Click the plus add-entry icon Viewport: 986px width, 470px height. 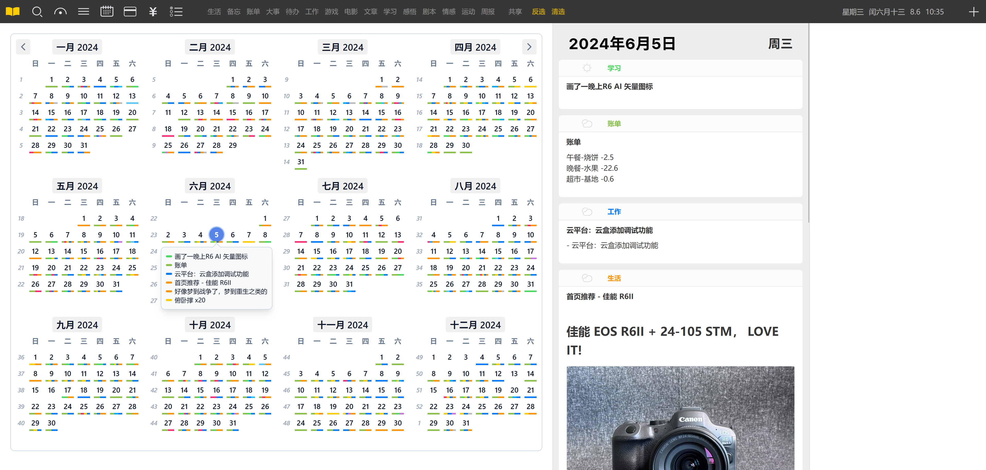coord(973,12)
